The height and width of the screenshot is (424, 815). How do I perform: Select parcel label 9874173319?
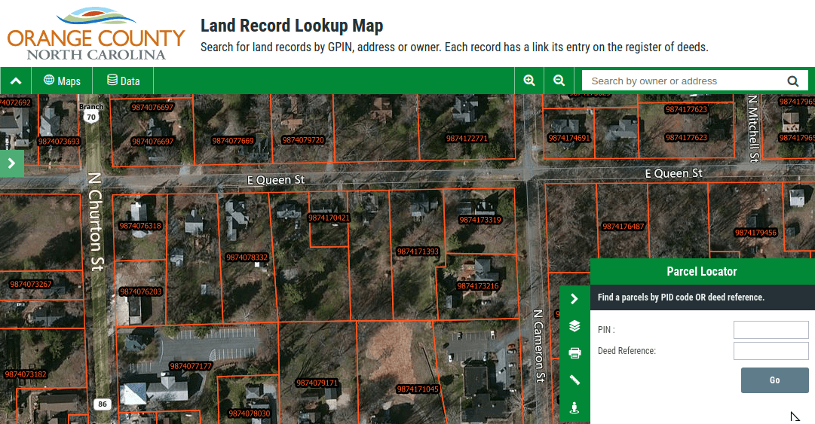click(480, 219)
